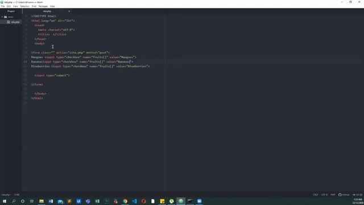Open the Help menu
Screen dimensions: 364x205
pos(52,6)
